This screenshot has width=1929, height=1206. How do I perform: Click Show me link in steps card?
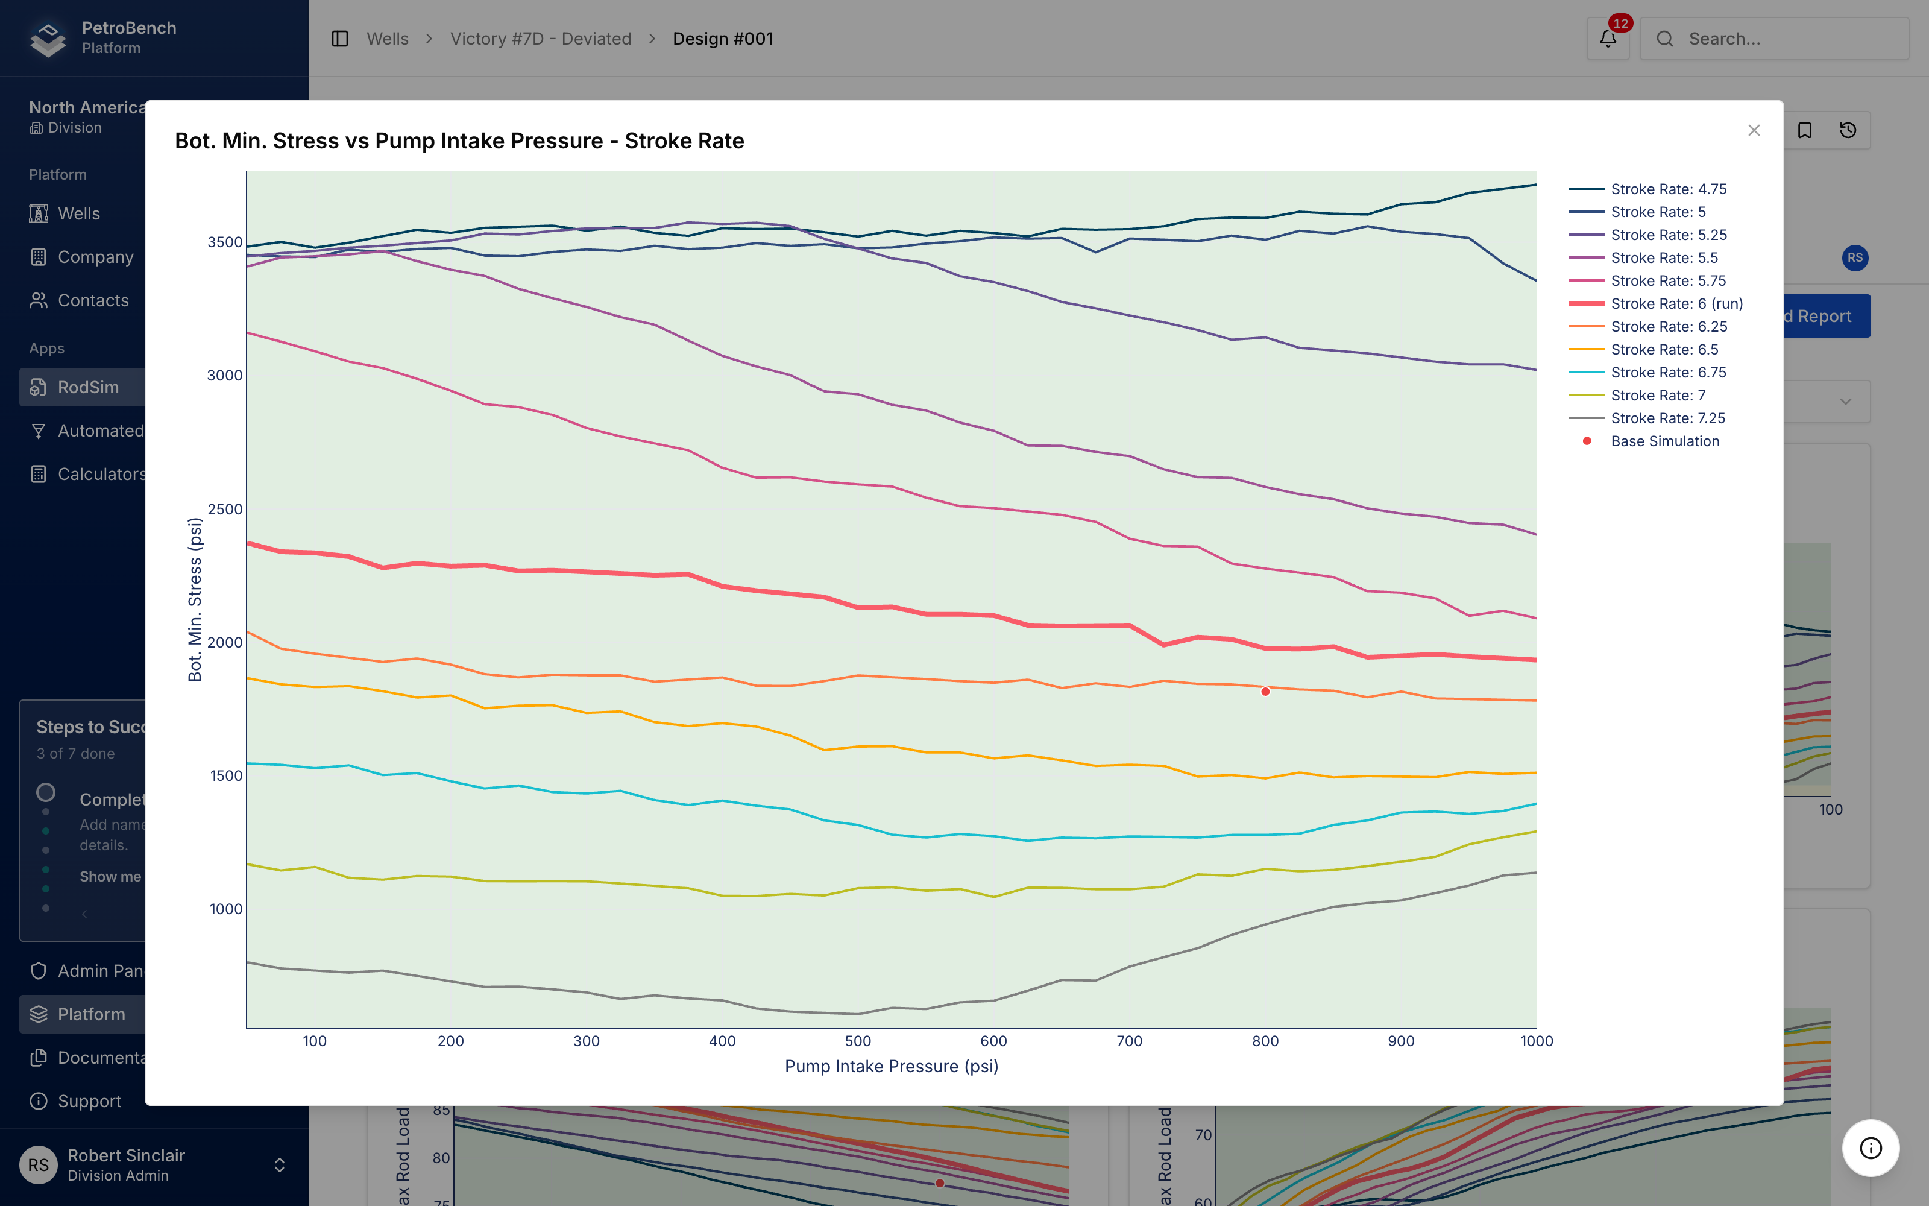(x=110, y=877)
